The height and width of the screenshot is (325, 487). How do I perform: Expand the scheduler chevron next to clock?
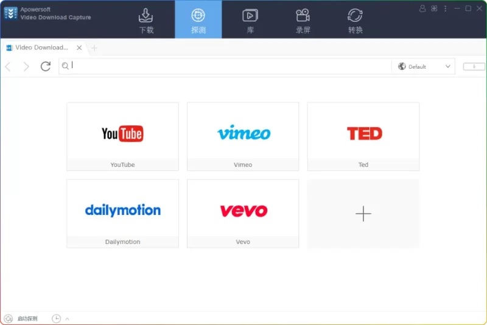tap(67, 318)
